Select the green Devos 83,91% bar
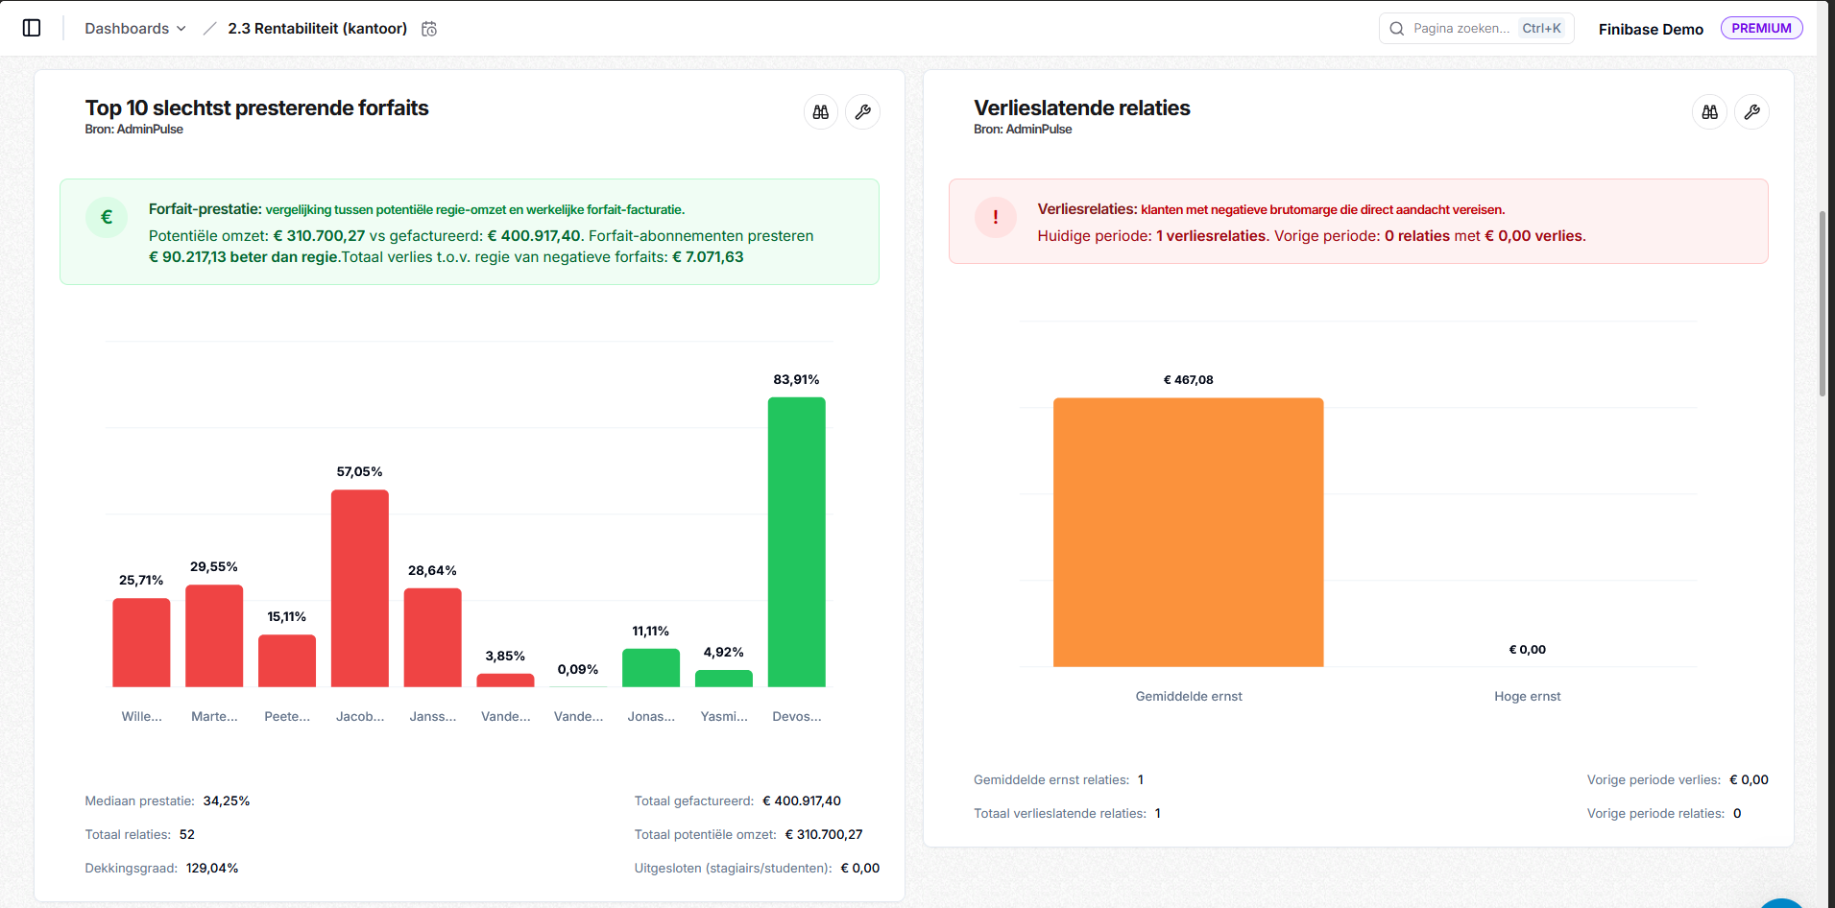 796,542
